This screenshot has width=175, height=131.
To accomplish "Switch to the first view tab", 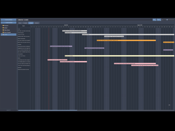I will 20,23.
